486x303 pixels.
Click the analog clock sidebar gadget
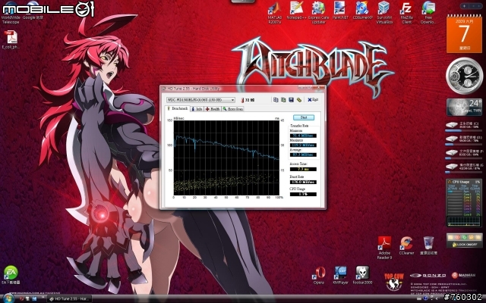(x=464, y=76)
